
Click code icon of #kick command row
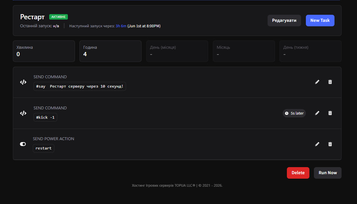(x=23, y=113)
